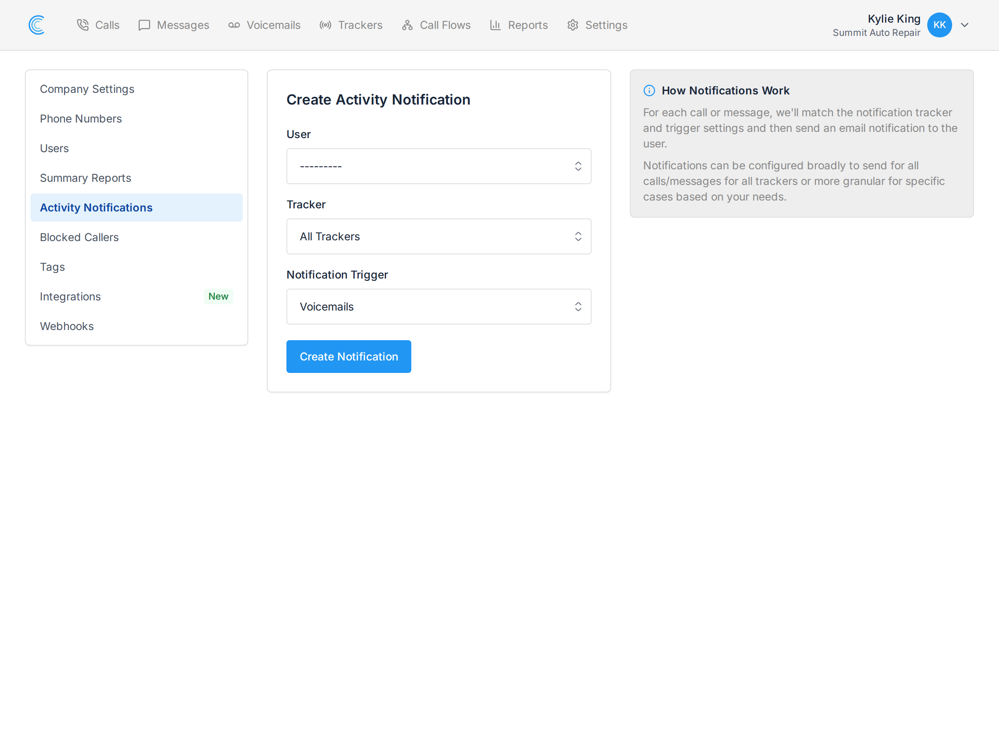
Task: Click the How Notifications Work heading
Action: [725, 91]
